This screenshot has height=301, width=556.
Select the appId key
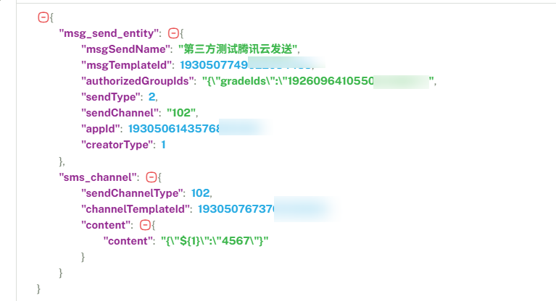click(100, 129)
